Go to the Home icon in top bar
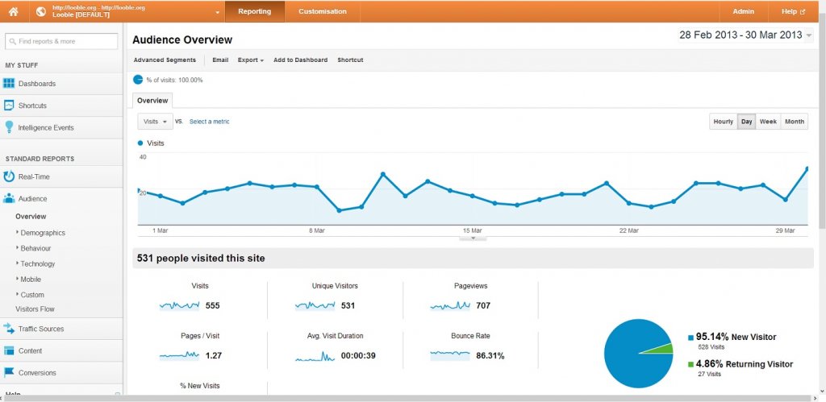Screen dimensions: 826x402 14,11
